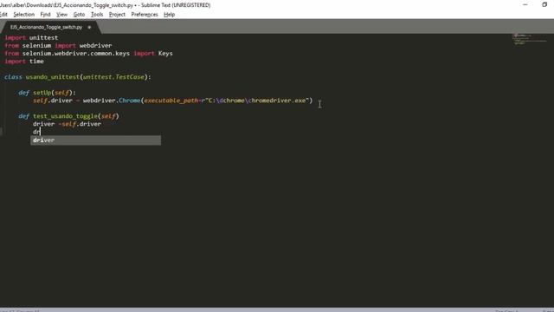Open the Tools menu

click(x=97, y=15)
